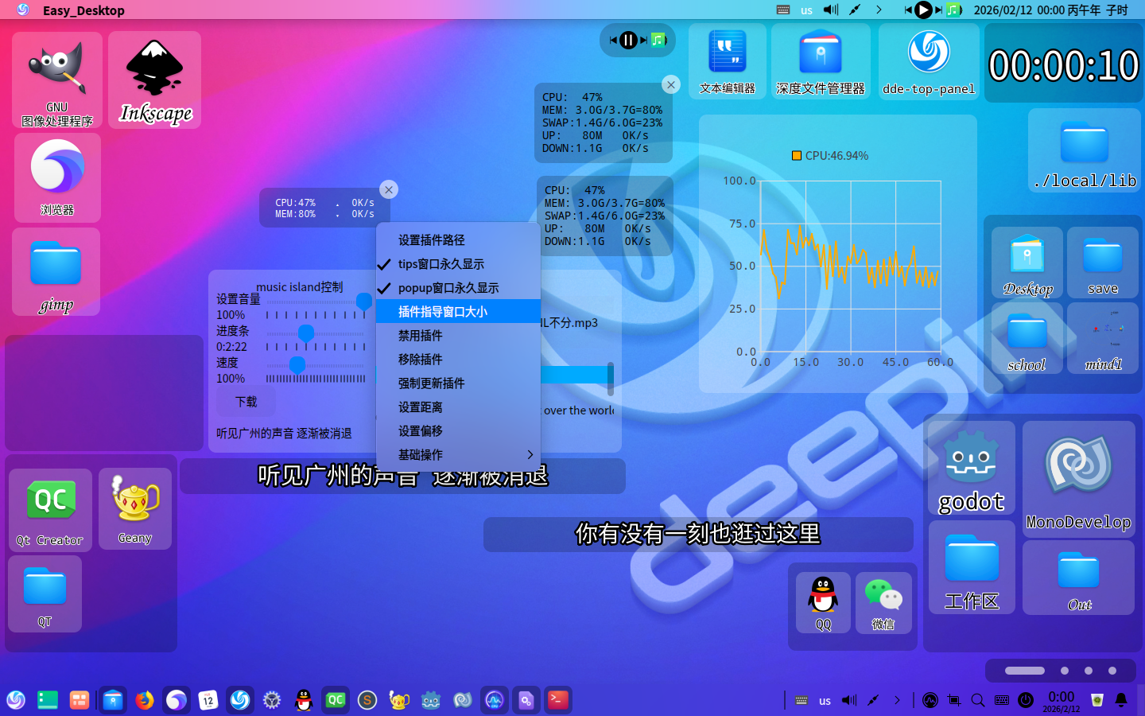This screenshot has width=1145, height=716.
Task: Open Firefox from the taskbar
Action: (144, 700)
